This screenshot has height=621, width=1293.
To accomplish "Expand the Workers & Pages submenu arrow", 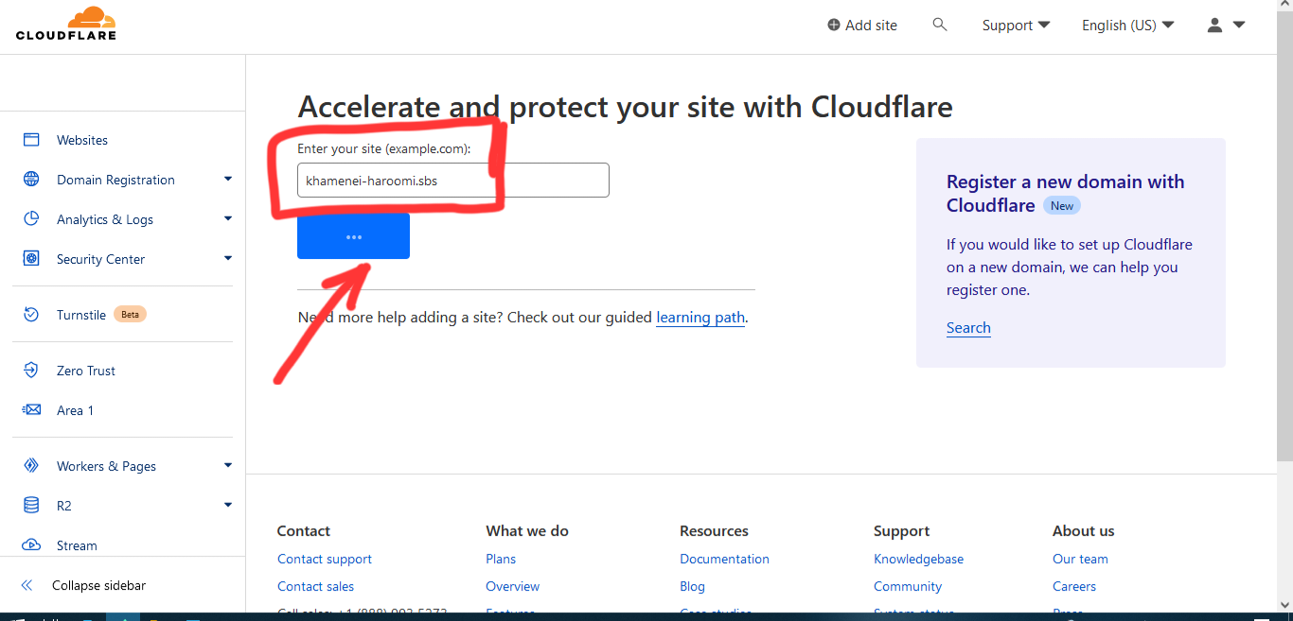I will pyautogui.click(x=228, y=466).
